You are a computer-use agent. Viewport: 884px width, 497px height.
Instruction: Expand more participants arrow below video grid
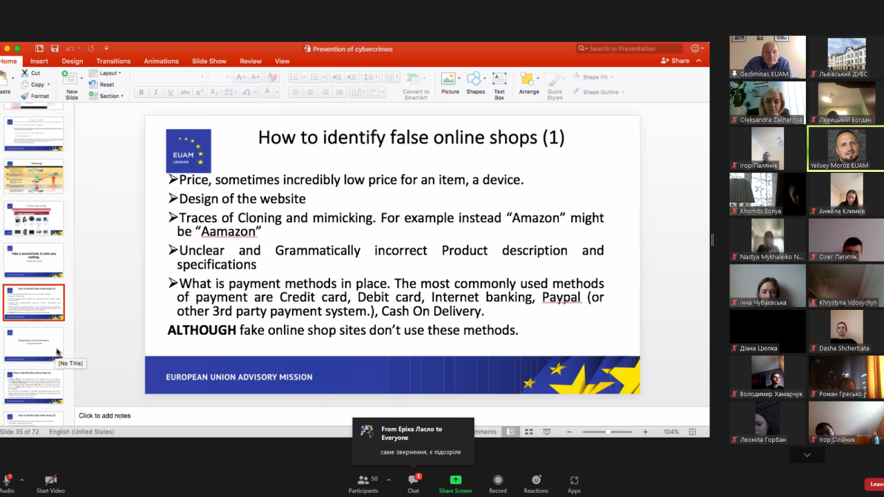pyautogui.click(x=807, y=455)
